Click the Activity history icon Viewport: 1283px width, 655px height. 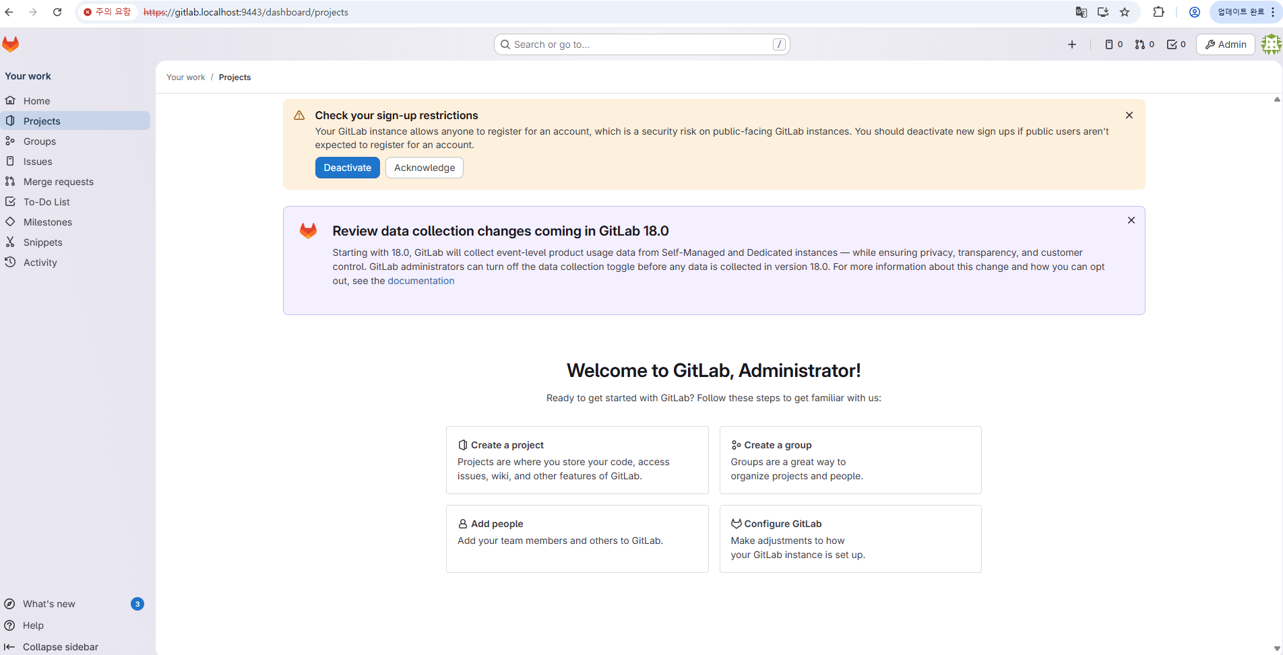tap(10, 262)
